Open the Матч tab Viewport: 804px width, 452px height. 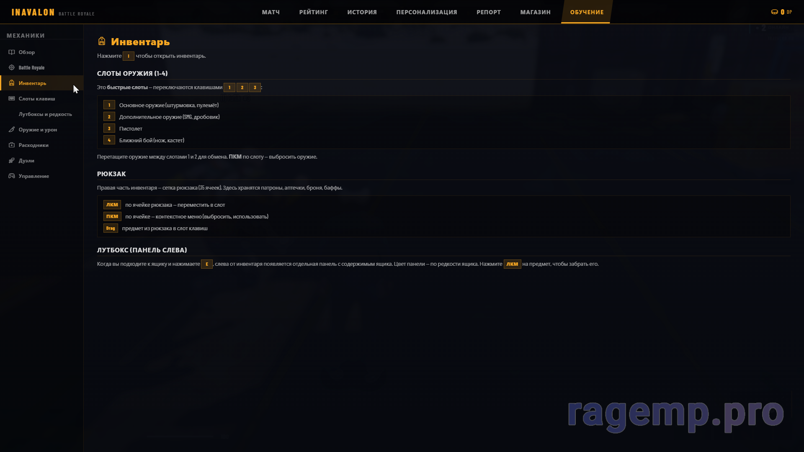[x=271, y=12]
